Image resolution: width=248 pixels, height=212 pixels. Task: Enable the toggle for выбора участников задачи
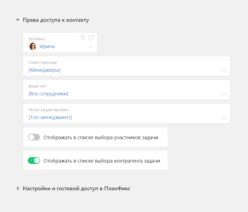34,137
